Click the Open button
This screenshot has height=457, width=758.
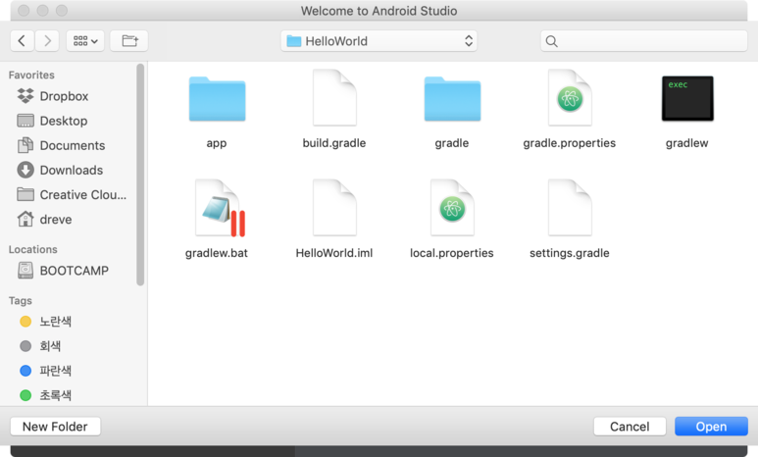click(x=711, y=427)
